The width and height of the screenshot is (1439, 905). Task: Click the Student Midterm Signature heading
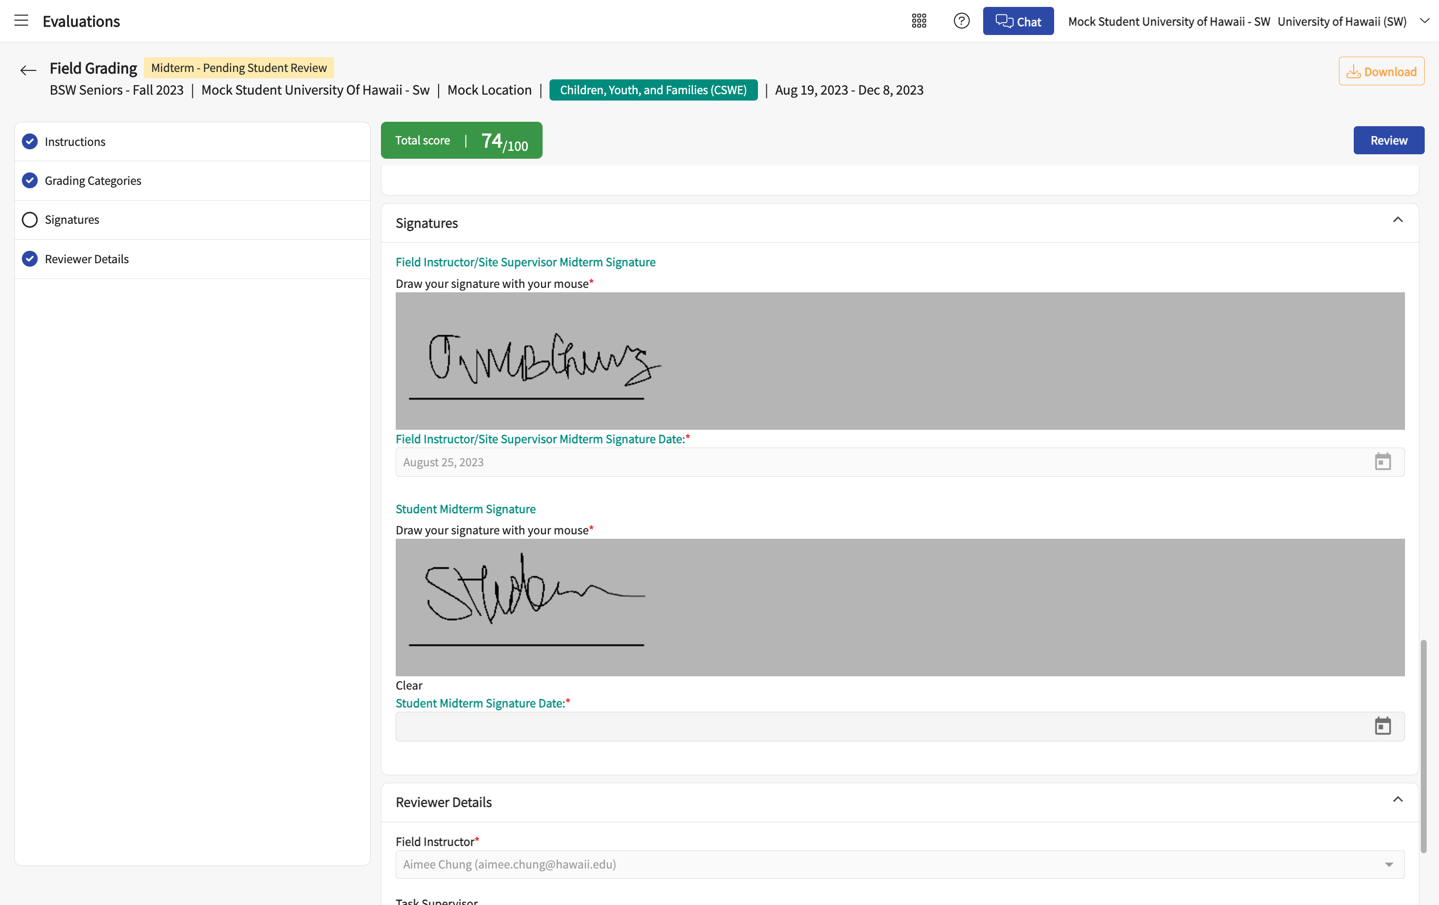(x=466, y=509)
